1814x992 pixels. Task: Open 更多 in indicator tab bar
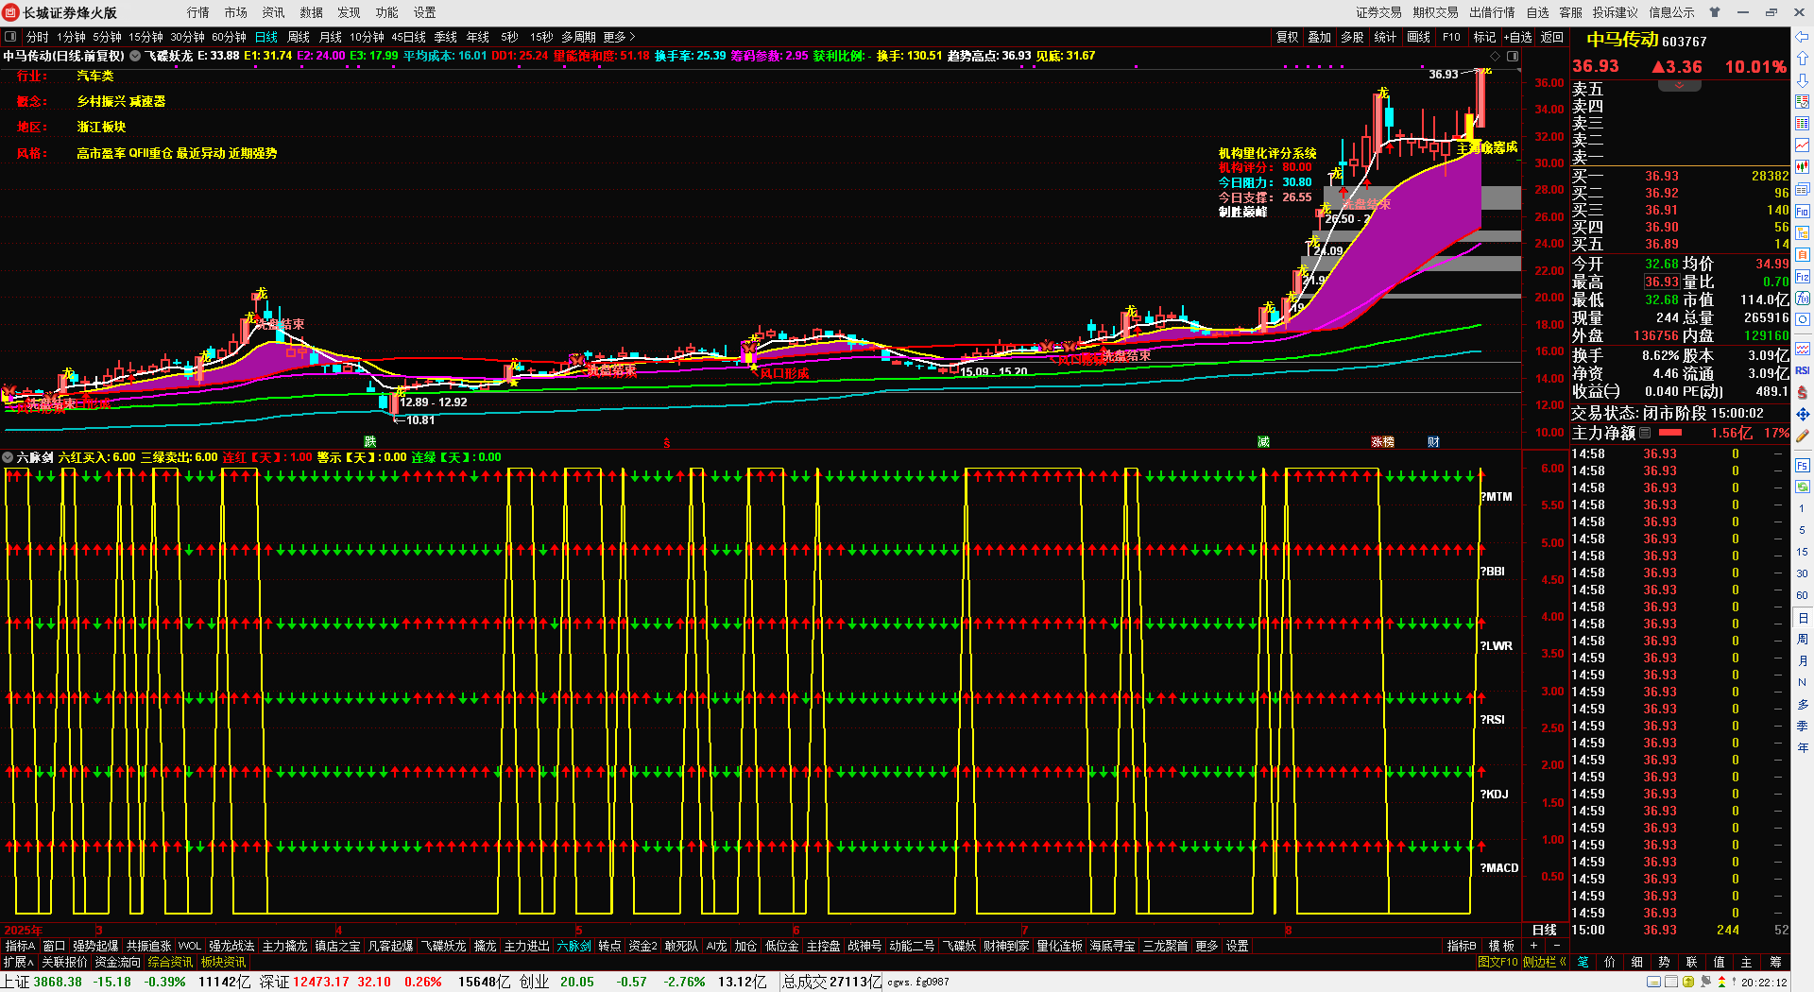click(x=1206, y=946)
